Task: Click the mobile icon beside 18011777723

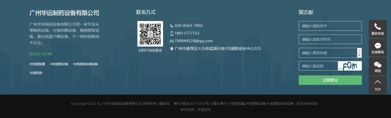Action: coord(172,33)
